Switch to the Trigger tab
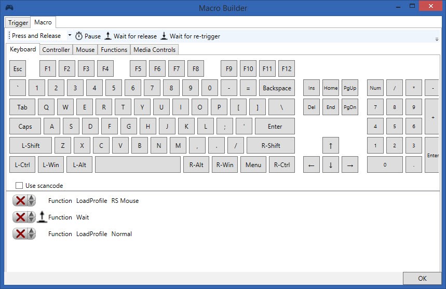Image resolution: width=446 pixels, height=289 pixels. 18,23
